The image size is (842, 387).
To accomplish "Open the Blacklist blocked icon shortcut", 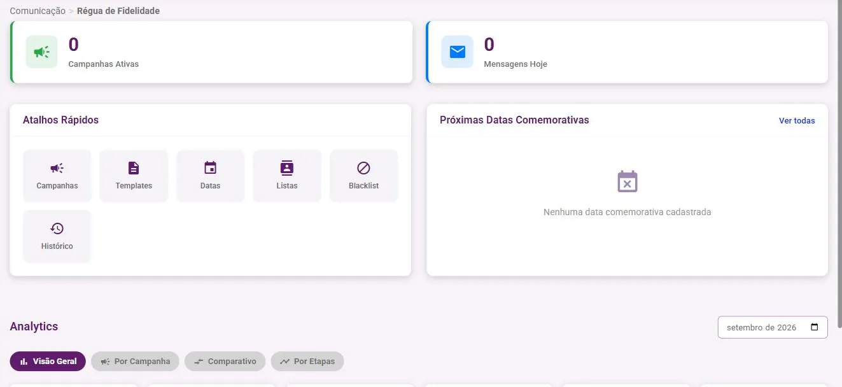I will pos(363,168).
